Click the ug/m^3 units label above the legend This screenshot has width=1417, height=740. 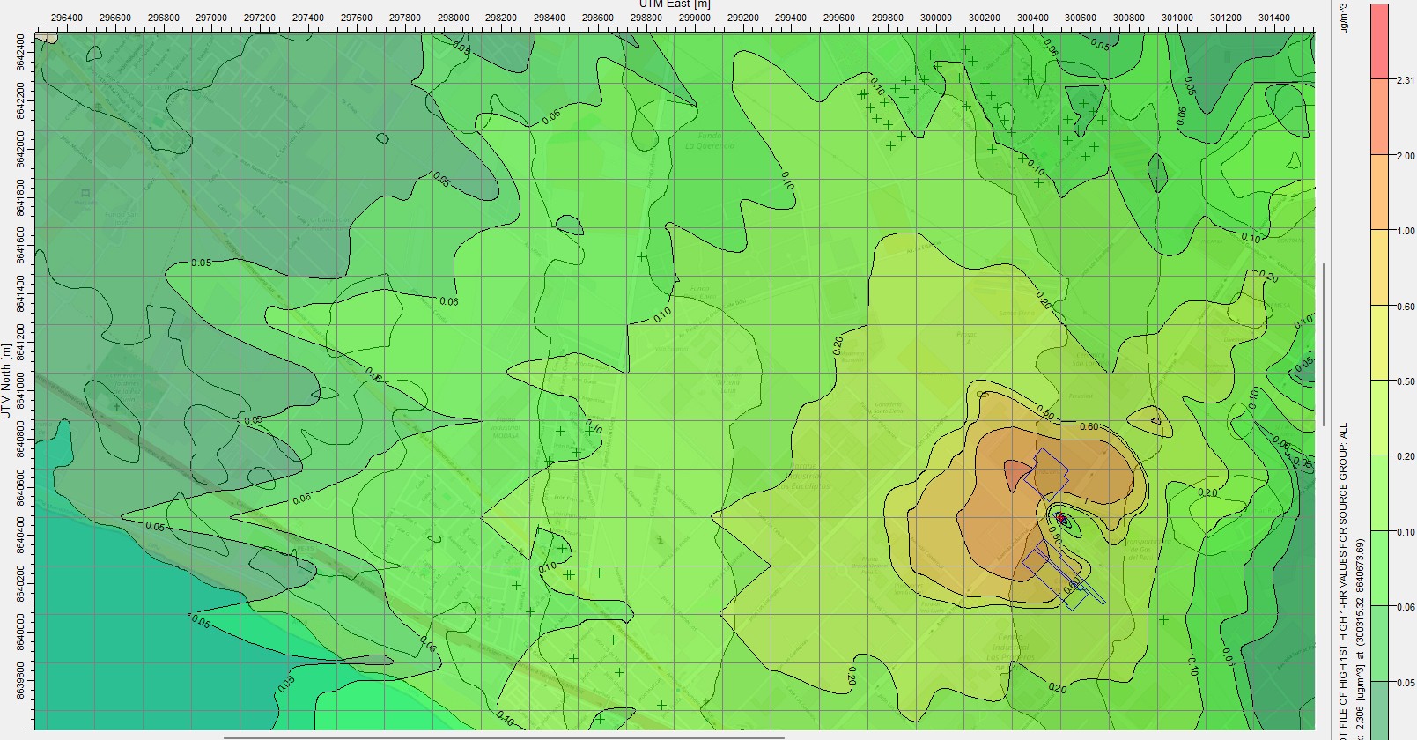(x=1345, y=18)
